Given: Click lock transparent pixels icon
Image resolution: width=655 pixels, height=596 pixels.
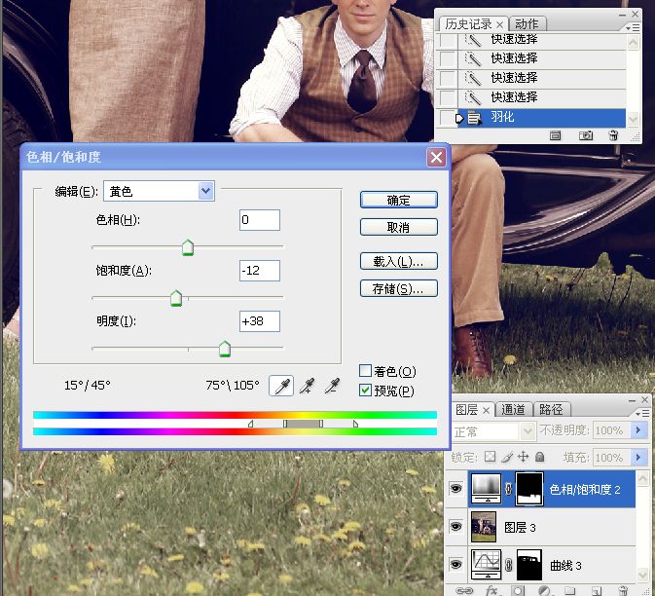Looking at the screenshot, I should pos(490,457).
